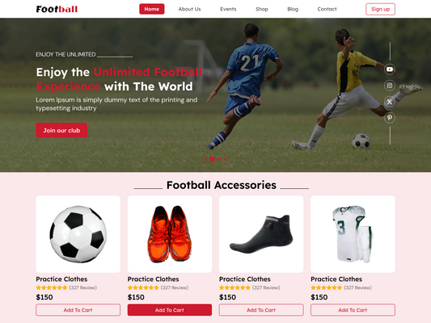Go to the Home menu item
Viewport: 431px width, 323px height.
pyautogui.click(x=152, y=9)
